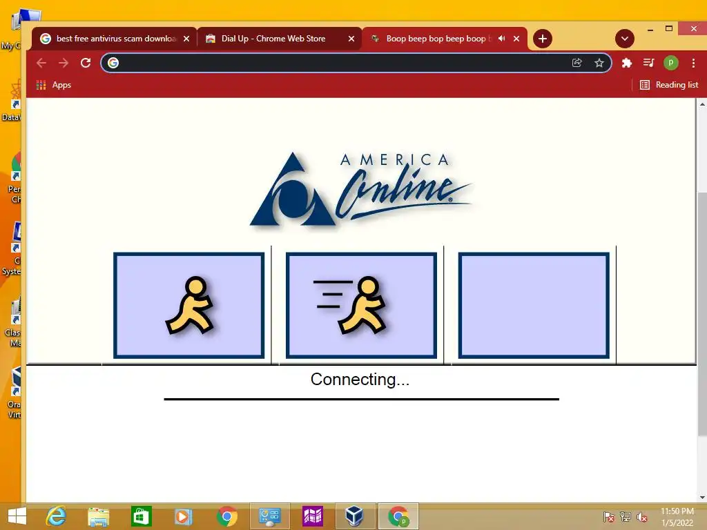The image size is (707, 530).
Task: Click the America Online logo
Action: 360,189
